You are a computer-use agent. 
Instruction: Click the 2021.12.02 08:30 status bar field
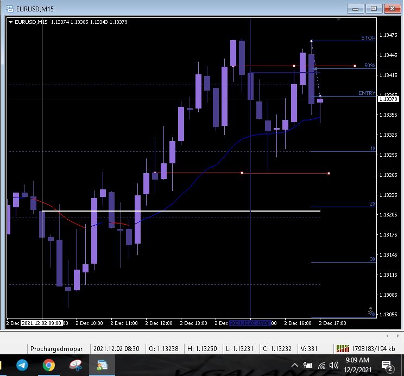(x=116, y=349)
